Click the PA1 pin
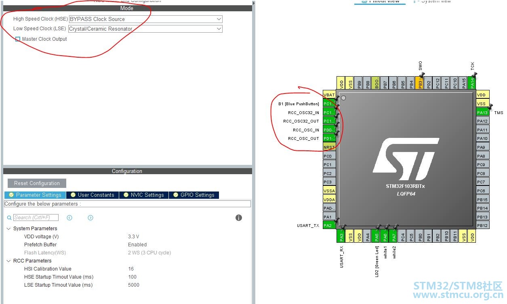Screen dimensions: 507x304 coord(329,217)
